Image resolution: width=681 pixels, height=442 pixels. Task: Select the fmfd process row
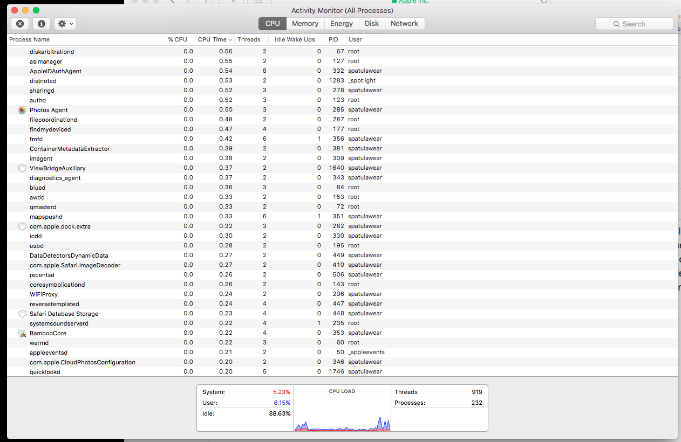(342, 139)
